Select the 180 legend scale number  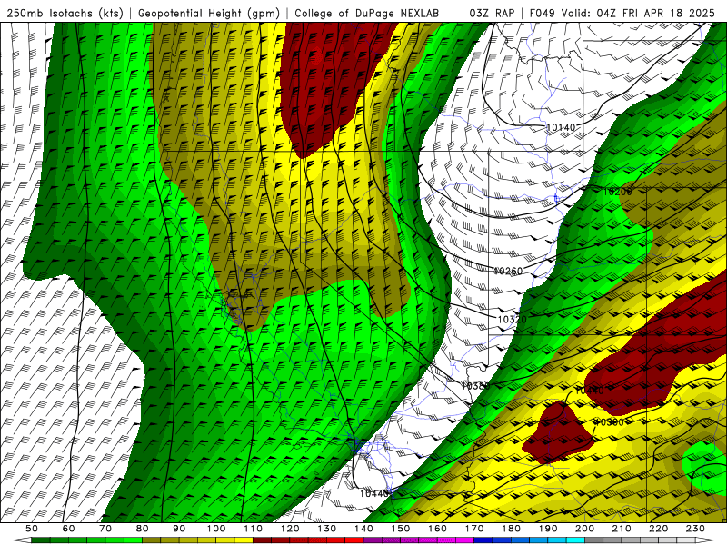[x=511, y=529]
